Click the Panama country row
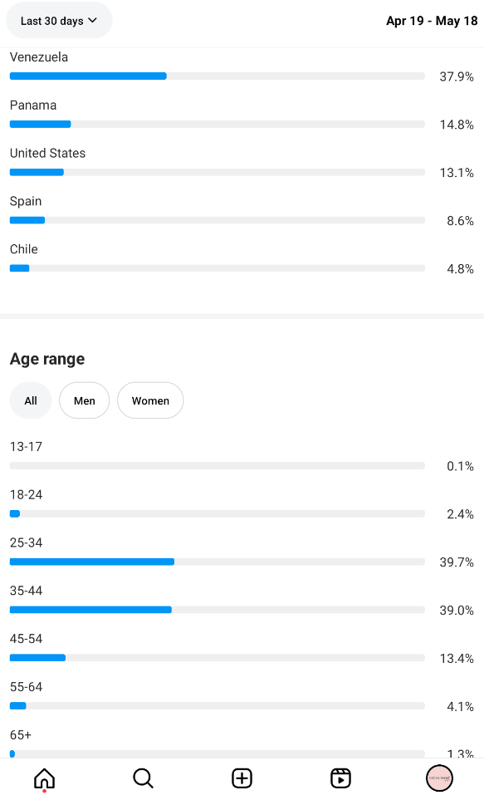The height and width of the screenshot is (795, 484). point(242,115)
